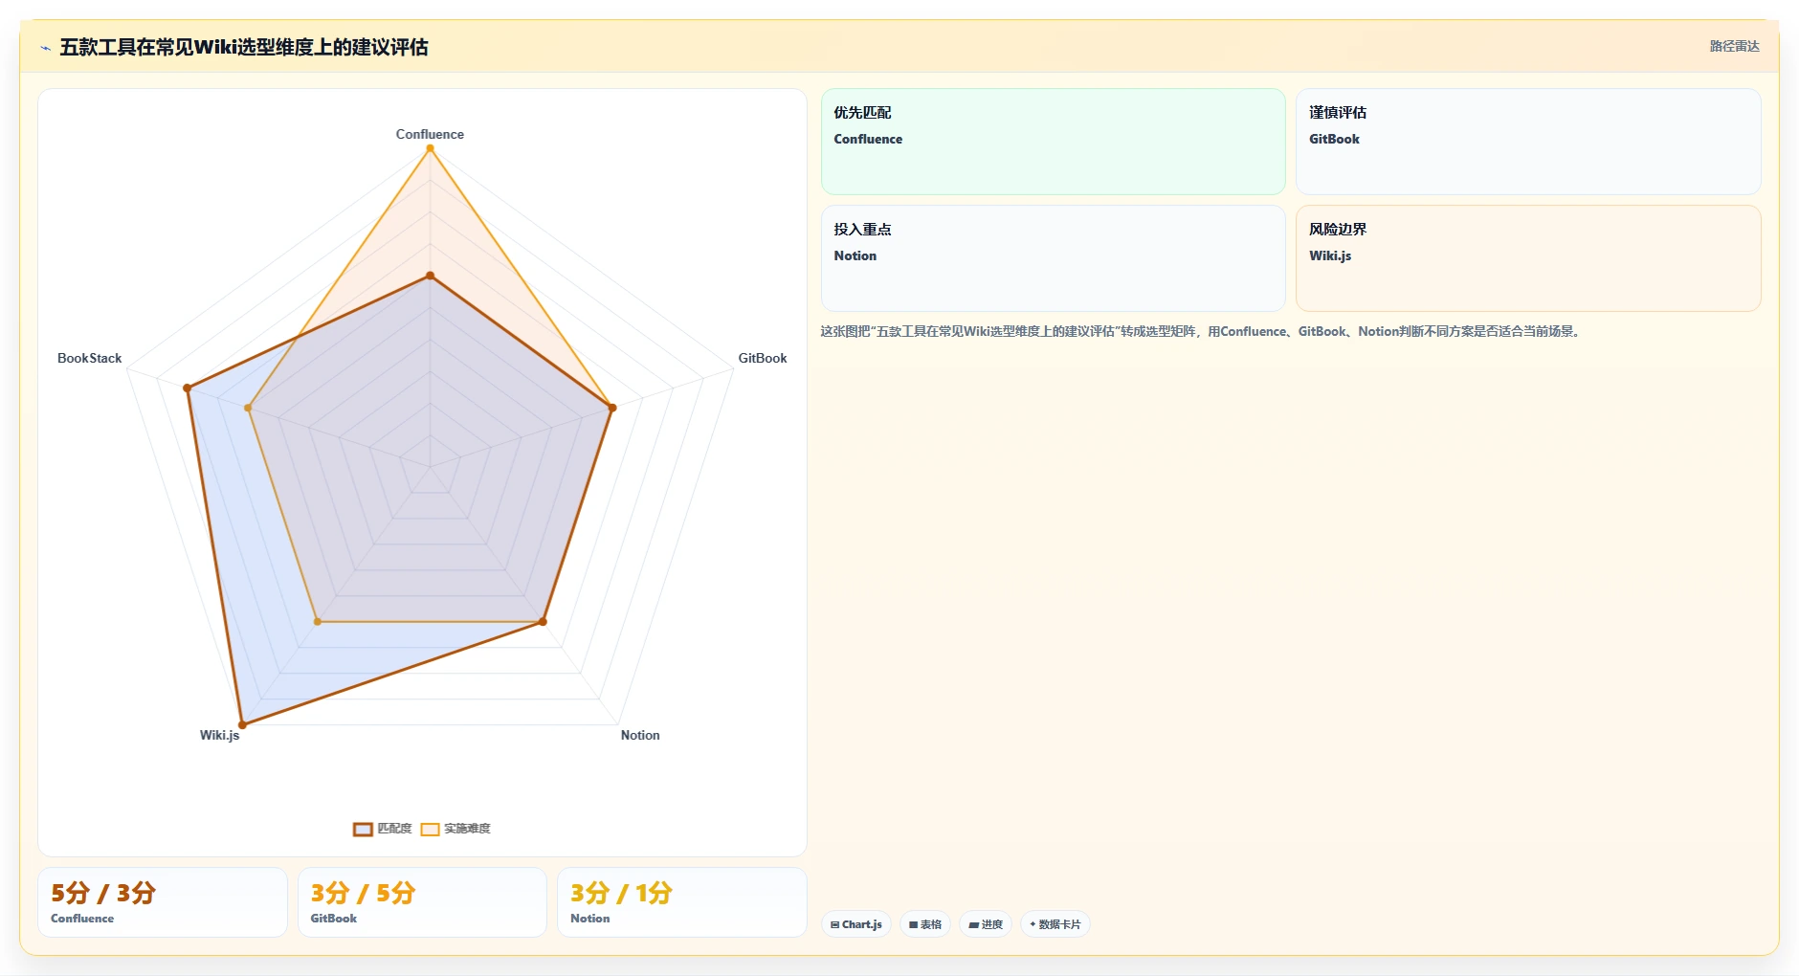Toggle the 实施难度 legend swatch
1799x976 pixels.
430,829
